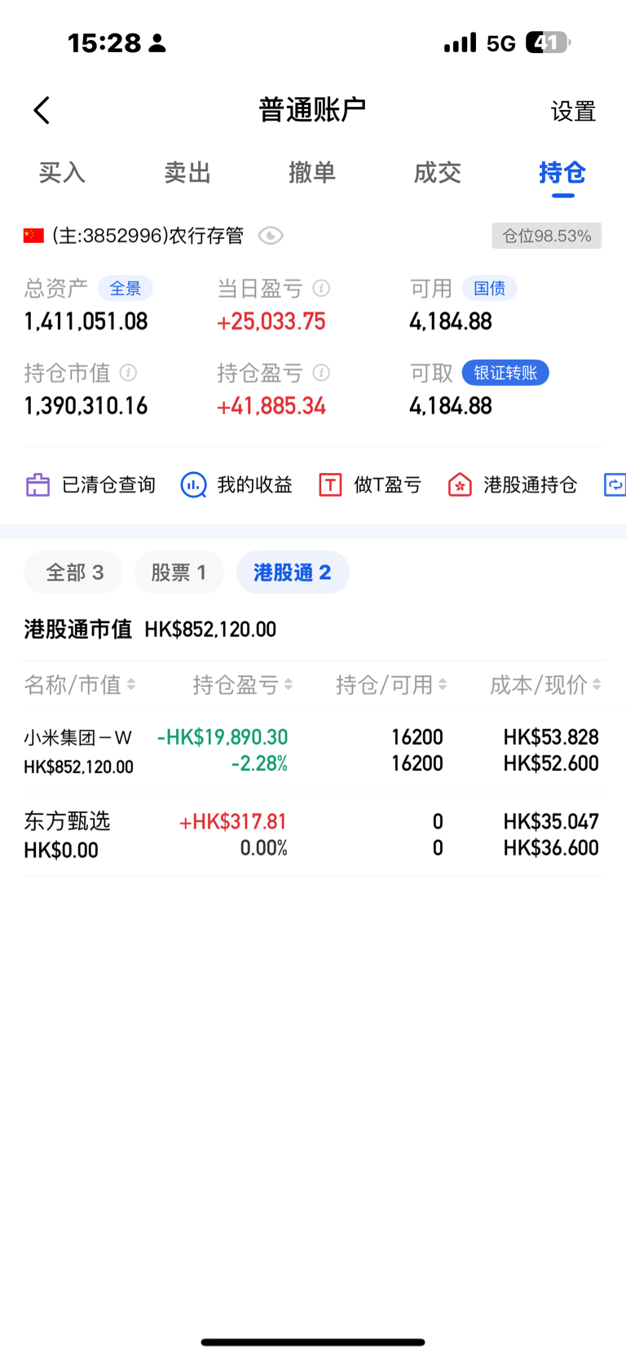Tap the -HK$19,890.30 loss value
The width and height of the screenshot is (626, 1358).
click(223, 737)
